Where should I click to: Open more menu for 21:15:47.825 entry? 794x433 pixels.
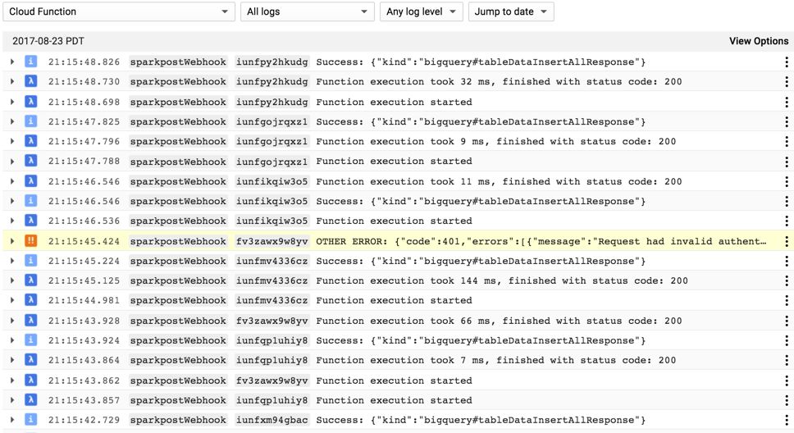pyautogui.click(x=786, y=121)
